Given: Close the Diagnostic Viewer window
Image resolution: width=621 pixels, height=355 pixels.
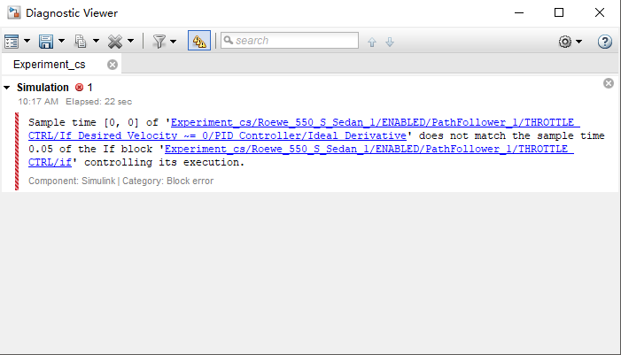Looking at the screenshot, I should 600,12.
